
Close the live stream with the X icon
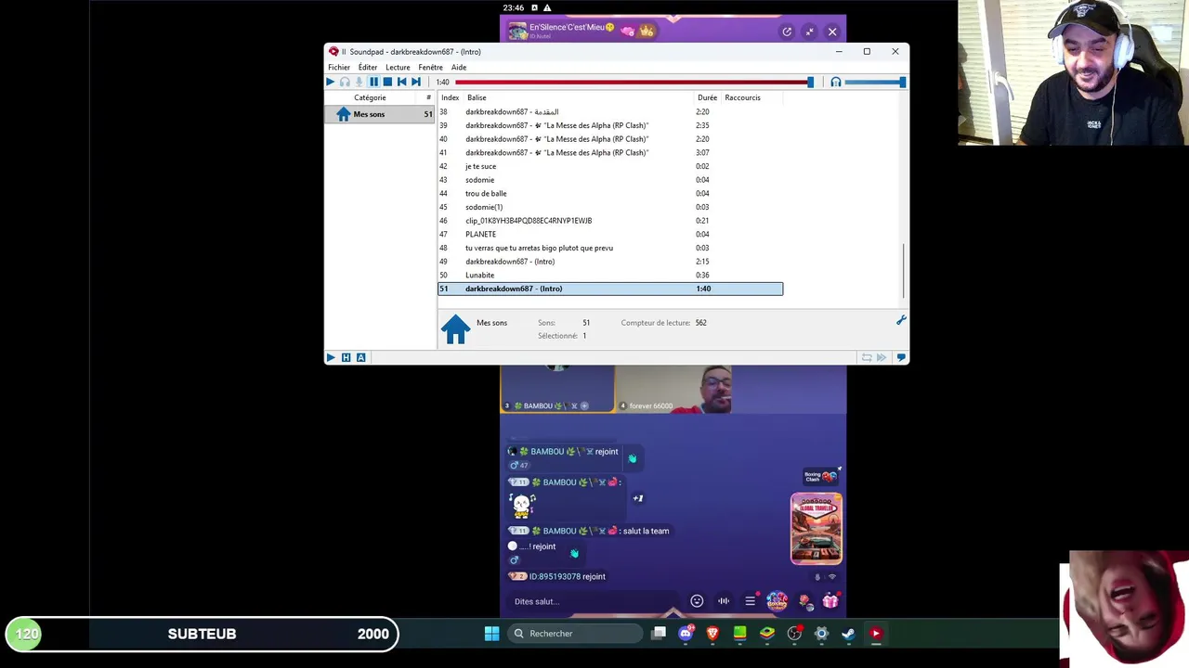click(x=832, y=32)
